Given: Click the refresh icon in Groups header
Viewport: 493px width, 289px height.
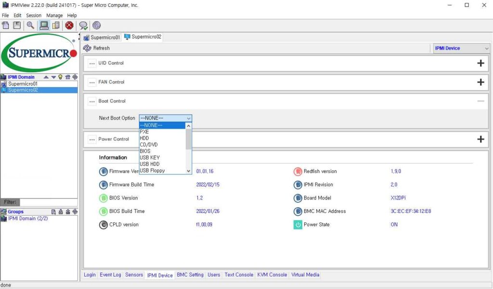Looking at the screenshot, I should (75, 212).
